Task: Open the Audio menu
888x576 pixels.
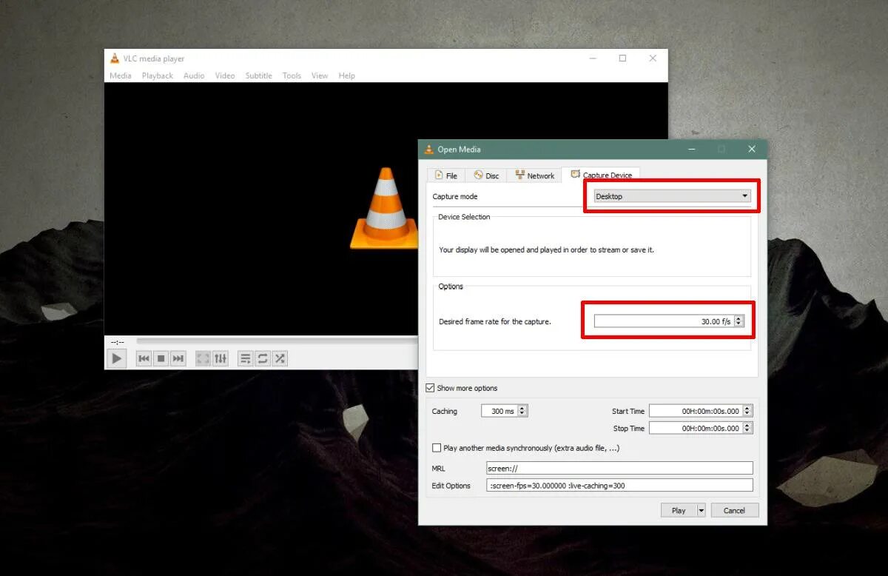Action: [194, 76]
